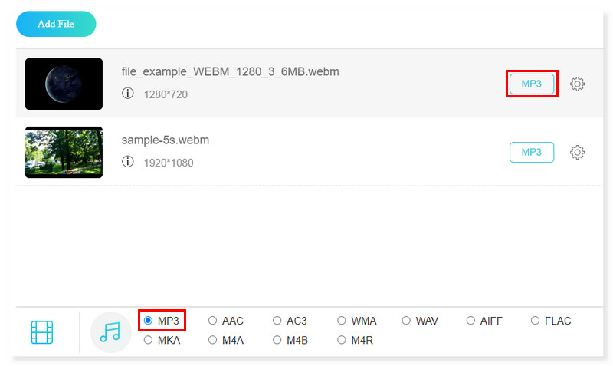613x366 pixels.
Task: Pick the M4R ringtone format
Action: [342, 340]
